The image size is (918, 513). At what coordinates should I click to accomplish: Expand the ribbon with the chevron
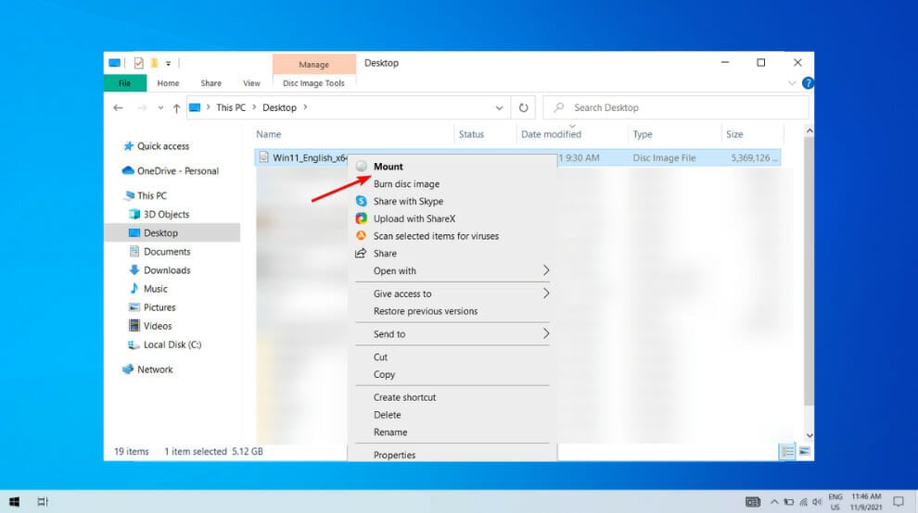tap(792, 83)
